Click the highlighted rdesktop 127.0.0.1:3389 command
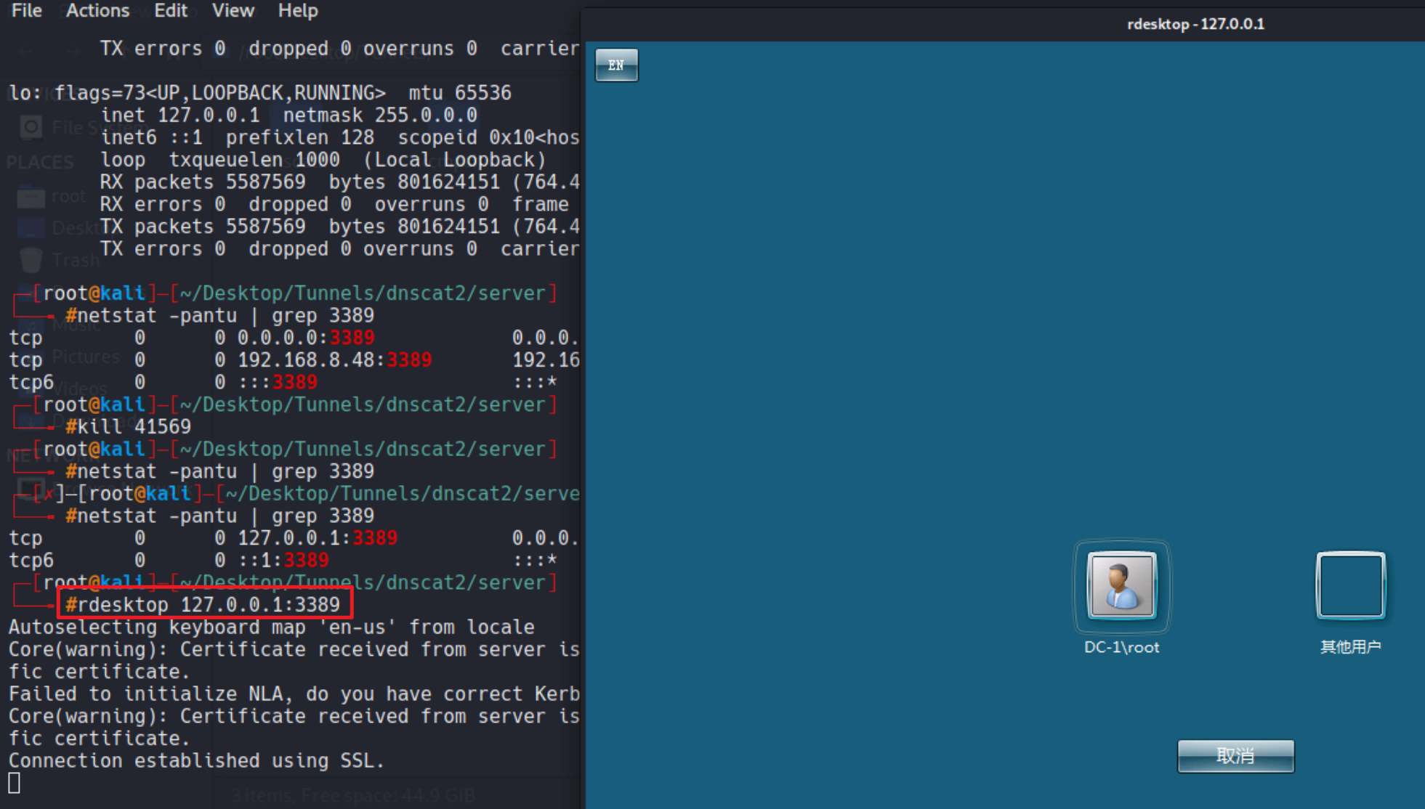This screenshot has width=1425, height=809. [x=203, y=604]
